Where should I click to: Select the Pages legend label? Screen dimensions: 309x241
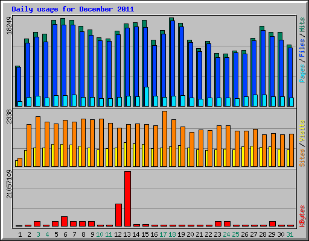coord(302,74)
